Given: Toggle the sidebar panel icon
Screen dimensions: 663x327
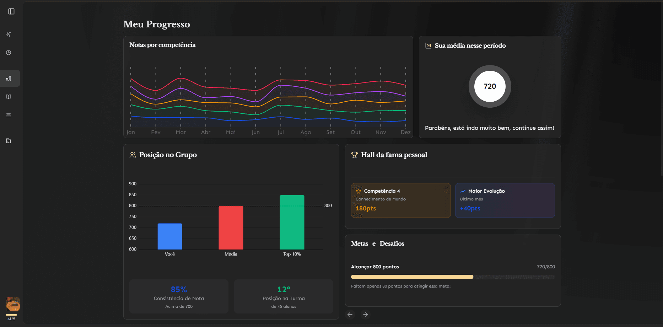Looking at the screenshot, I should [x=11, y=11].
